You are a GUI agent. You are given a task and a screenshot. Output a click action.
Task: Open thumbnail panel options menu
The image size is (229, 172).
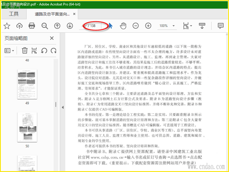(x=9, y=51)
